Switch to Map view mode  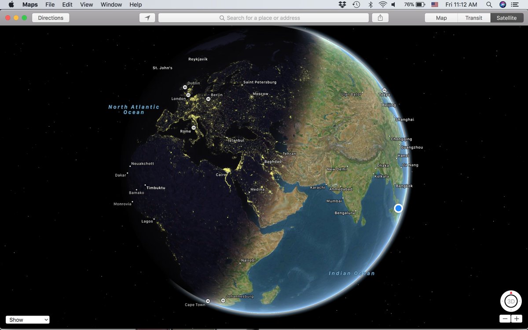(440, 18)
